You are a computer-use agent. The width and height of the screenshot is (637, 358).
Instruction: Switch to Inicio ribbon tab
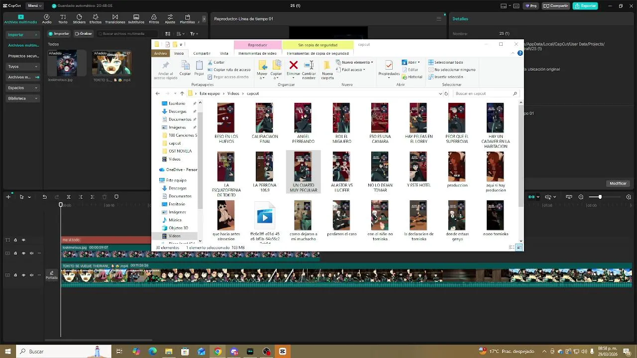tap(179, 53)
